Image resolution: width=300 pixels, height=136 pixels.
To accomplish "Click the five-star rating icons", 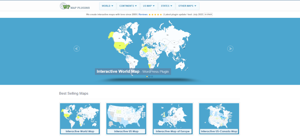I will [x=155, y=14].
